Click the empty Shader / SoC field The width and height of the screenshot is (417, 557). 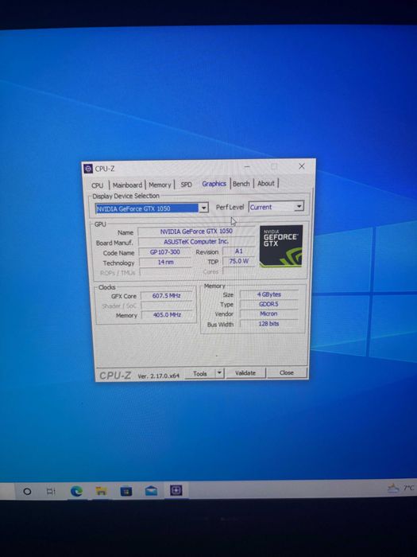168,306
